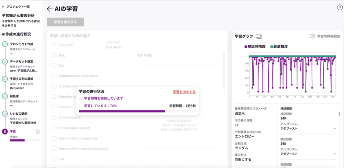Open the help question mark icon

click(x=339, y=7)
